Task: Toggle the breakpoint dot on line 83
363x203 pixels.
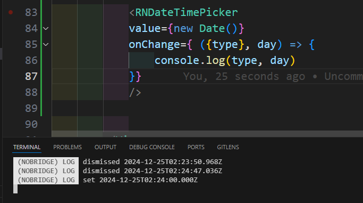Action: point(11,12)
